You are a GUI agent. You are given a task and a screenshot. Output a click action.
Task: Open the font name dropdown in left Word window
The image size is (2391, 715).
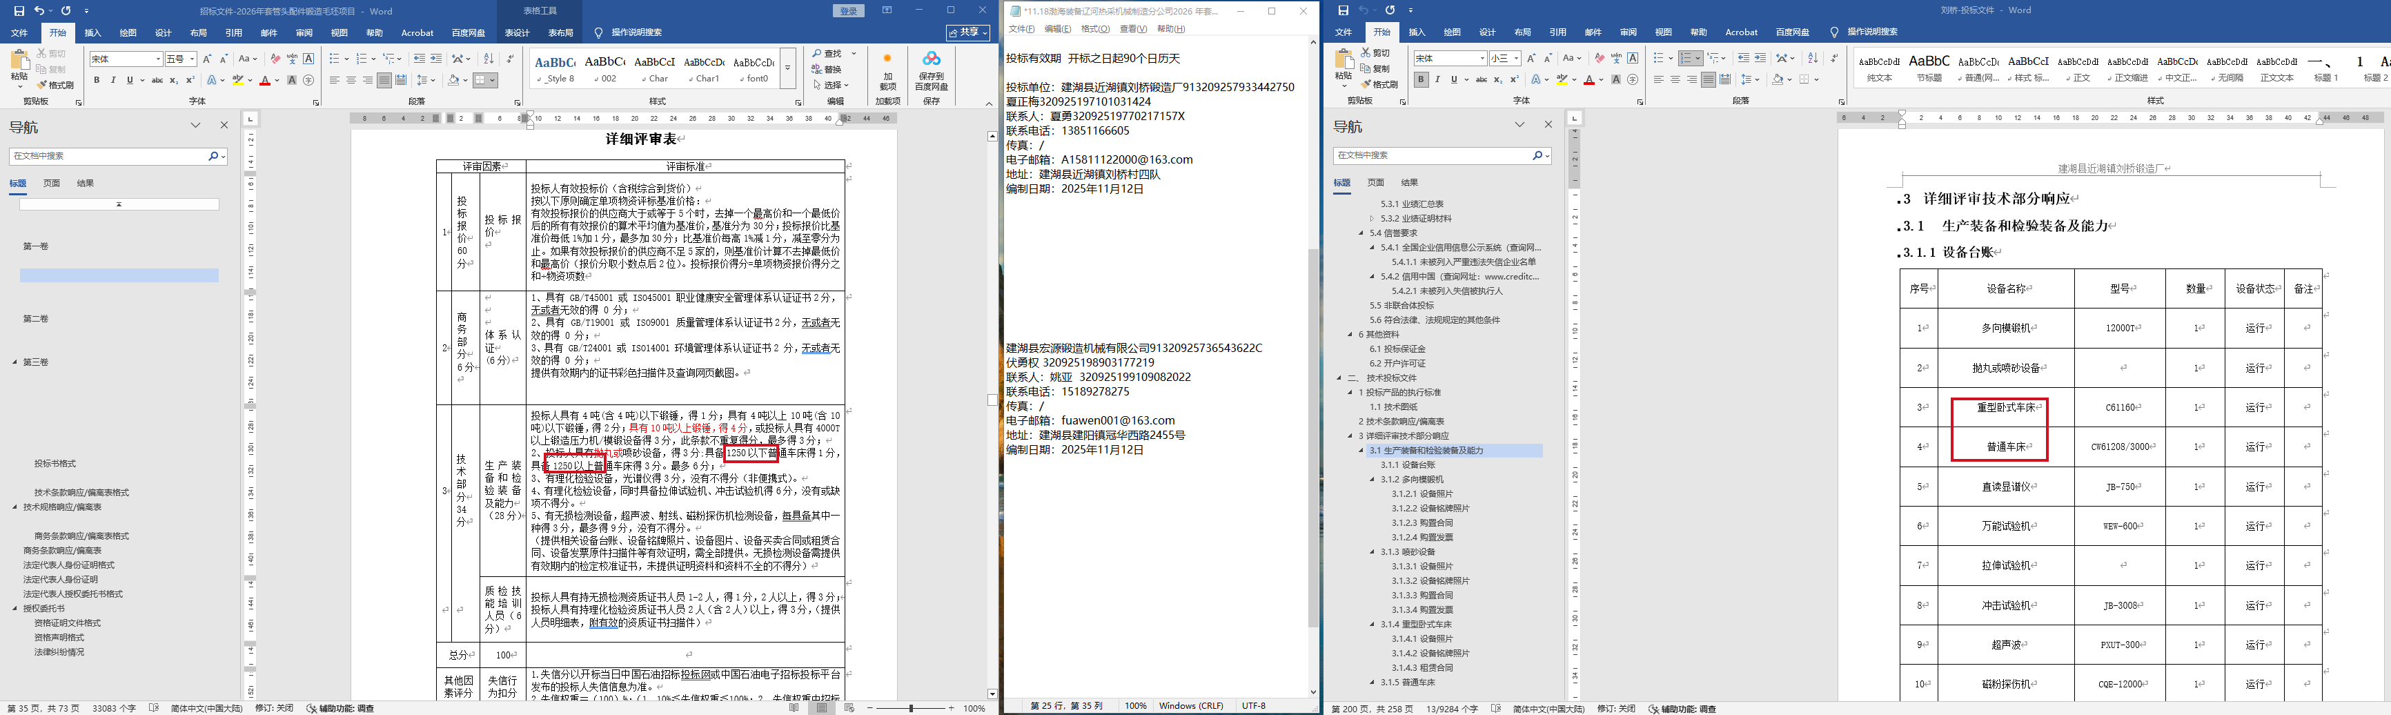tap(157, 59)
